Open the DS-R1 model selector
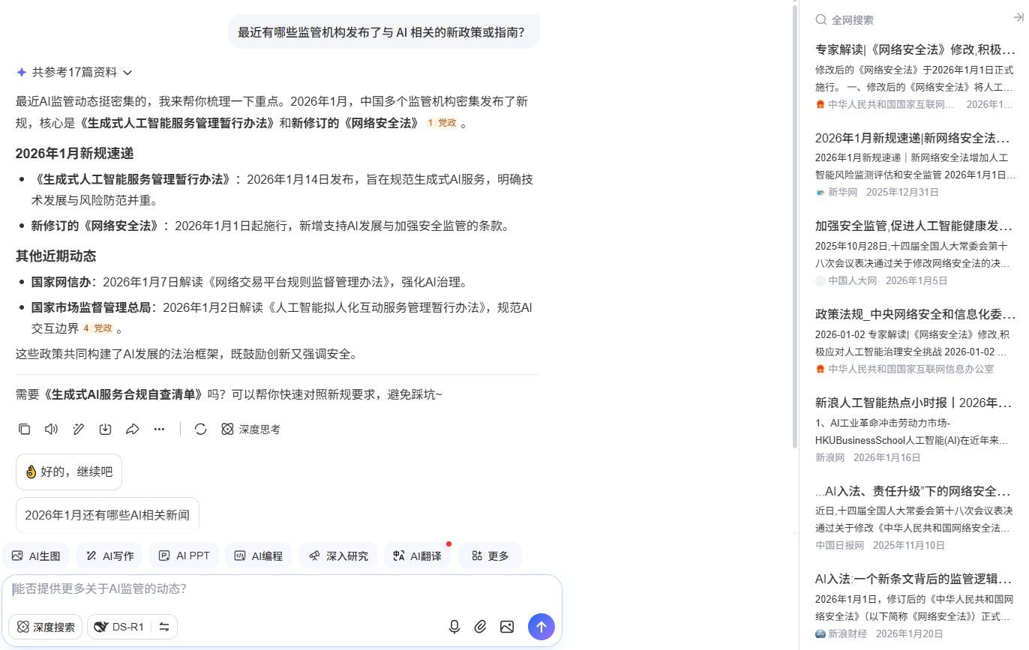Viewport: 1029px width, 650px height. coord(120,627)
